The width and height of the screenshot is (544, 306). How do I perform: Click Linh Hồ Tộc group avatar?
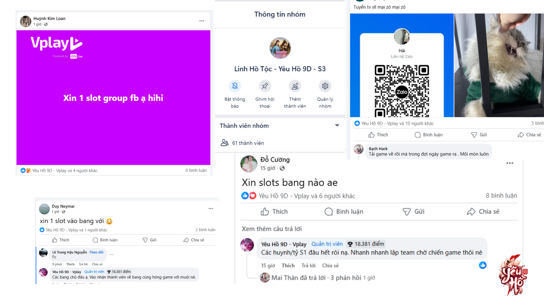tap(280, 48)
